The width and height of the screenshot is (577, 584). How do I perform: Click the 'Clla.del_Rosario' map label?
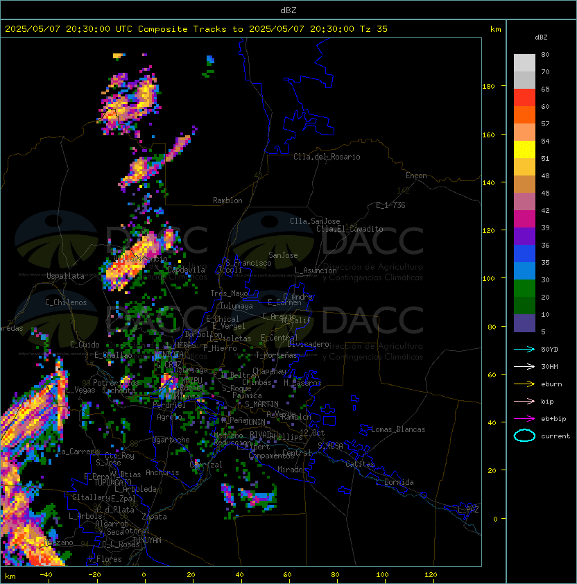327,157
